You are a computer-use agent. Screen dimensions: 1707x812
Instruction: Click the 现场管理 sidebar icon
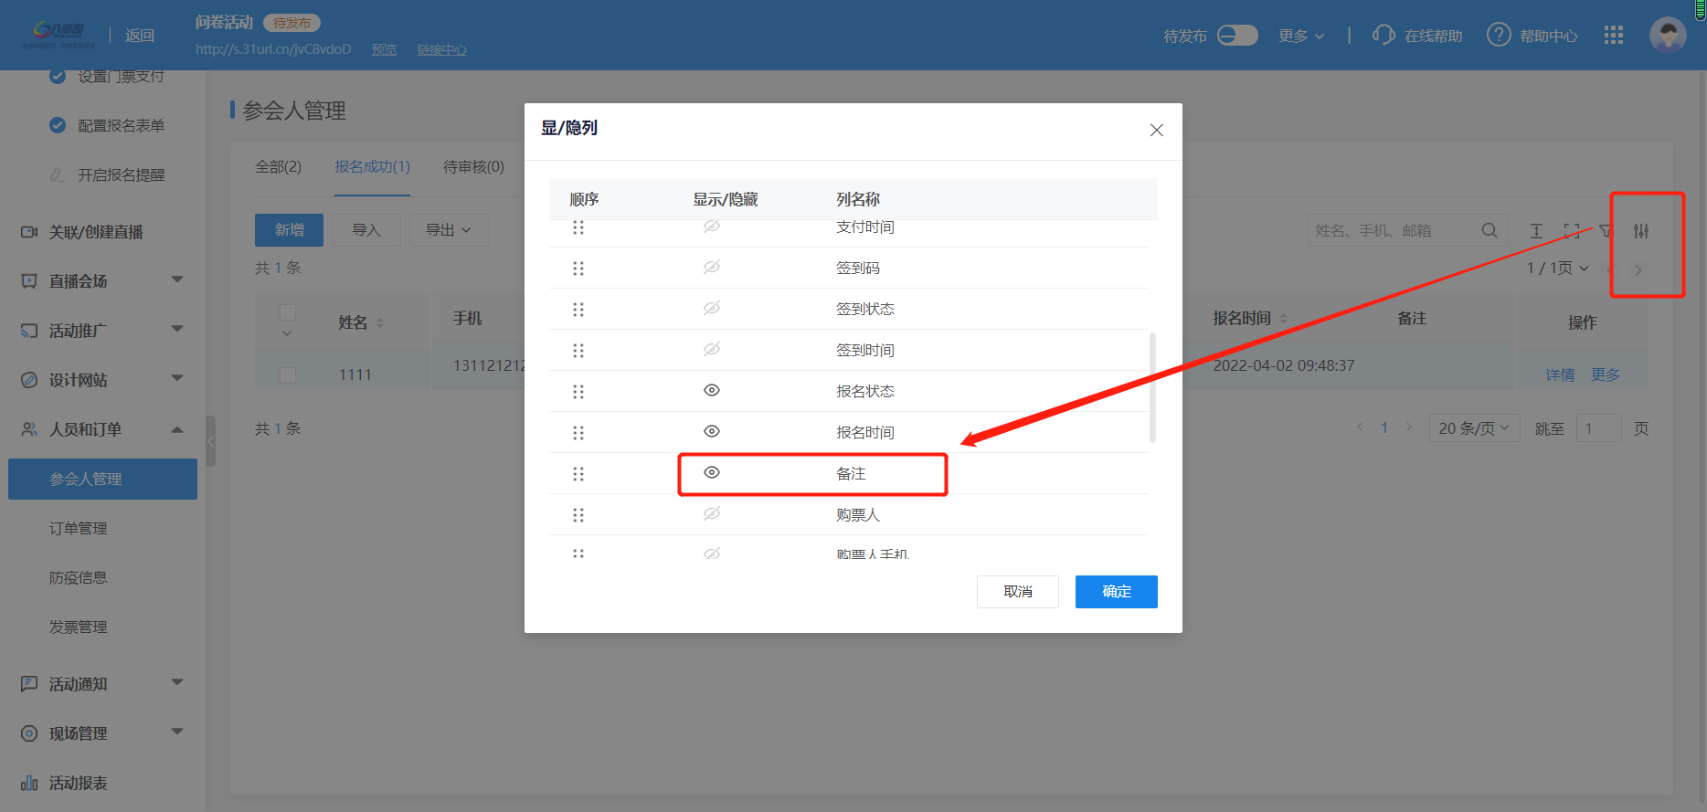point(29,733)
